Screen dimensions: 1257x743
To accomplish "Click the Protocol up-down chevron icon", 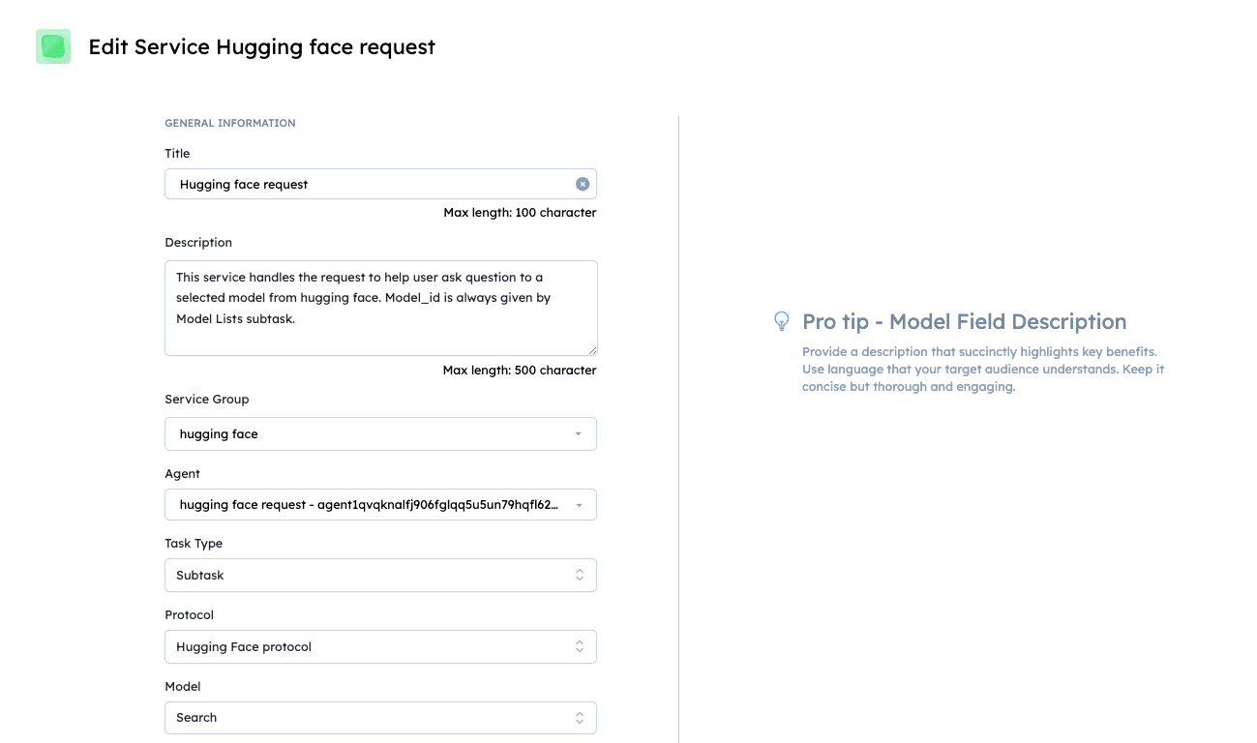I will pyautogui.click(x=580, y=646).
